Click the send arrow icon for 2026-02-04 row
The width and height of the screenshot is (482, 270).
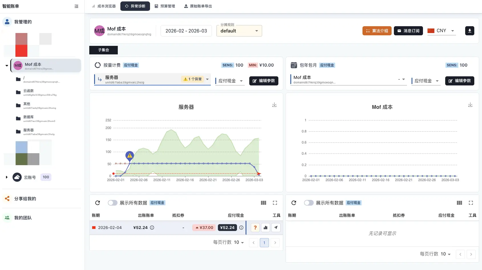(276, 228)
